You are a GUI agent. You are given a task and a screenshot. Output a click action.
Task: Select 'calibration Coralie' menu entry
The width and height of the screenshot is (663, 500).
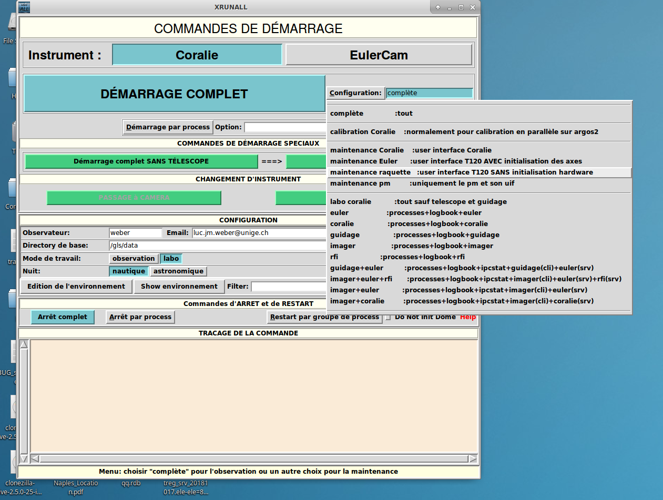click(366, 132)
